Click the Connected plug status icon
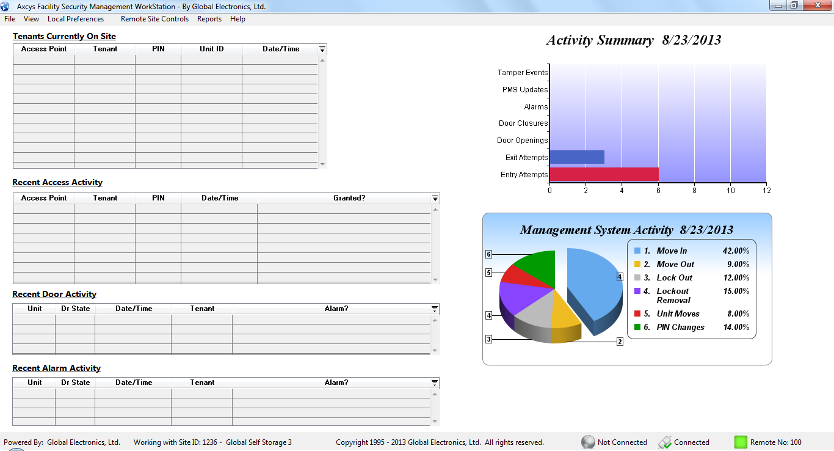Image resolution: width=834 pixels, height=451 pixels. coord(665,442)
